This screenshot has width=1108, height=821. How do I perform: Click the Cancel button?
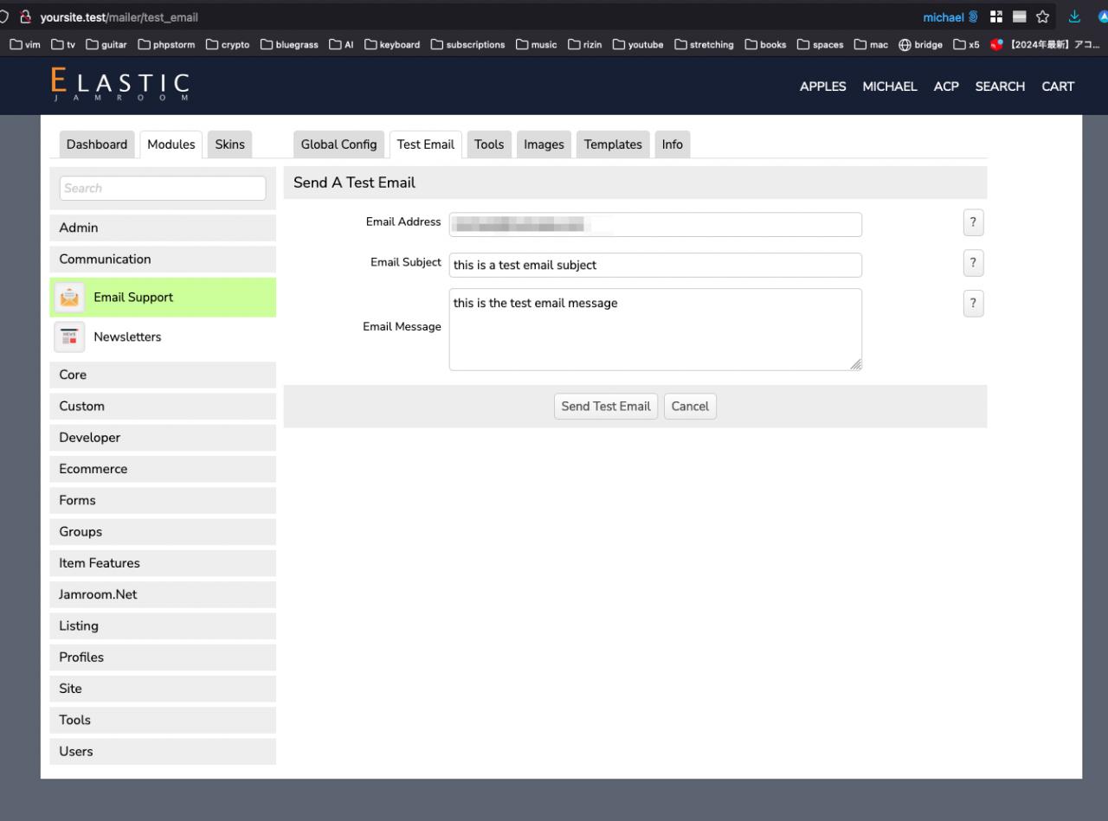[x=690, y=407]
